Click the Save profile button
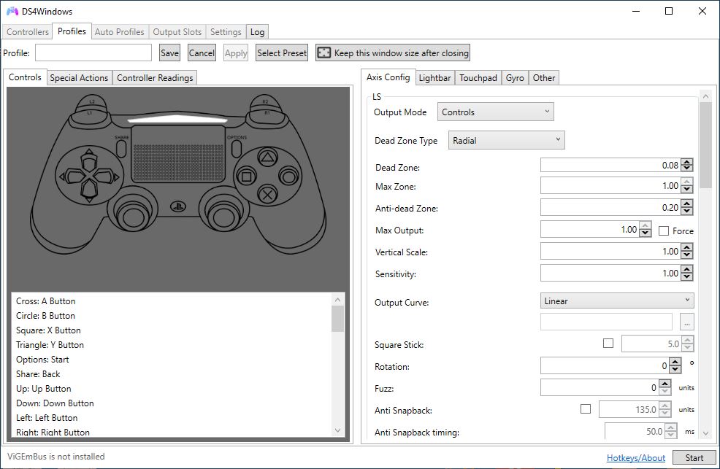Image resolution: width=720 pixels, height=469 pixels. 169,53
